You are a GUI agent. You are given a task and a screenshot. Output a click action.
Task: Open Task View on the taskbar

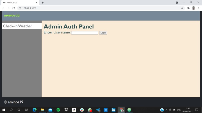(26, 110)
